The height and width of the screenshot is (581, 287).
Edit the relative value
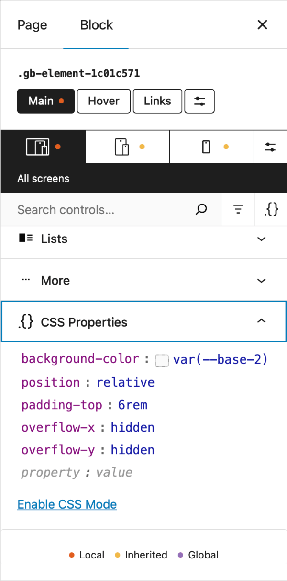(125, 382)
